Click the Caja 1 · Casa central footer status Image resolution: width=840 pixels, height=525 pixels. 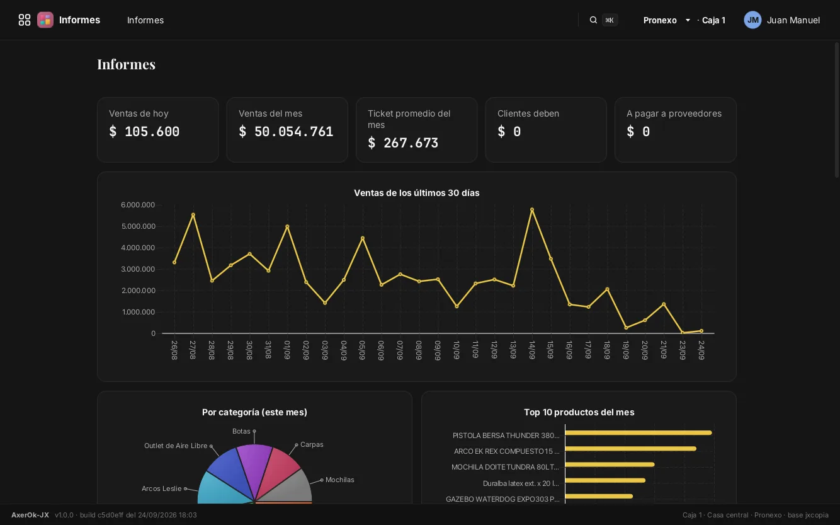(756, 515)
